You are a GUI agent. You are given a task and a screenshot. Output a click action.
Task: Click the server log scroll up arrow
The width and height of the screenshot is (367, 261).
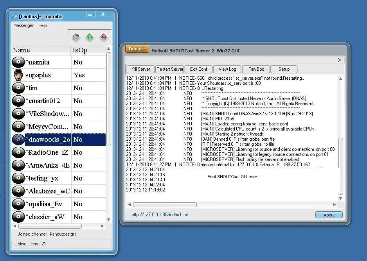340,79
